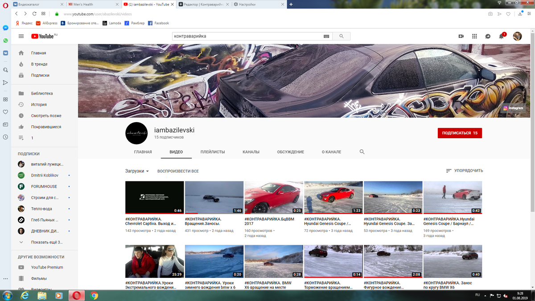This screenshot has height=301, width=535.
Task: Click the snapshot camera icon in address bar
Action: tap(490, 14)
